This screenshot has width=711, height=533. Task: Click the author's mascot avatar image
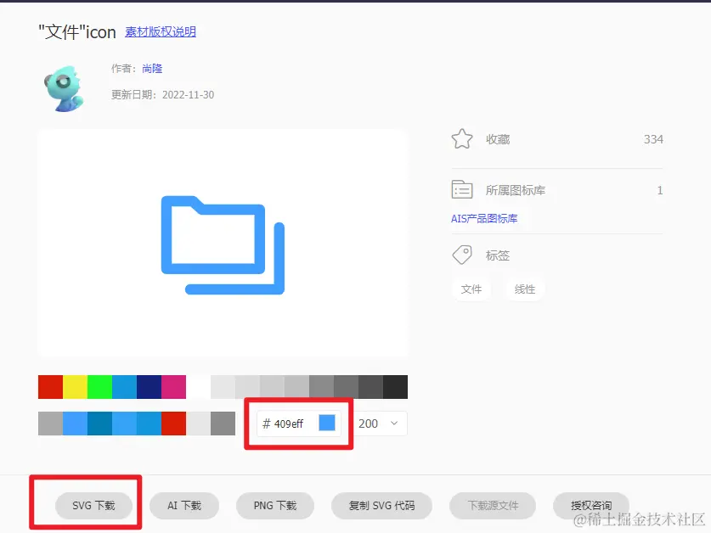[64, 86]
